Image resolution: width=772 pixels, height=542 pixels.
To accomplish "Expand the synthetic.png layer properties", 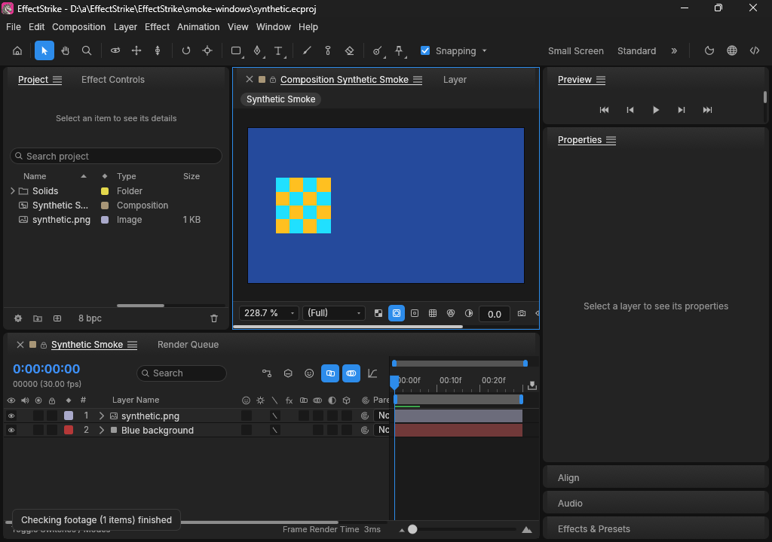I will pyautogui.click(x=102, y=416).
